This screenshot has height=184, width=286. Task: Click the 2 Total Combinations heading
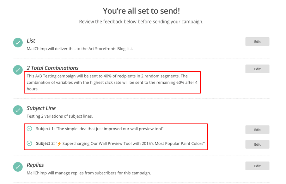(53, 68)
